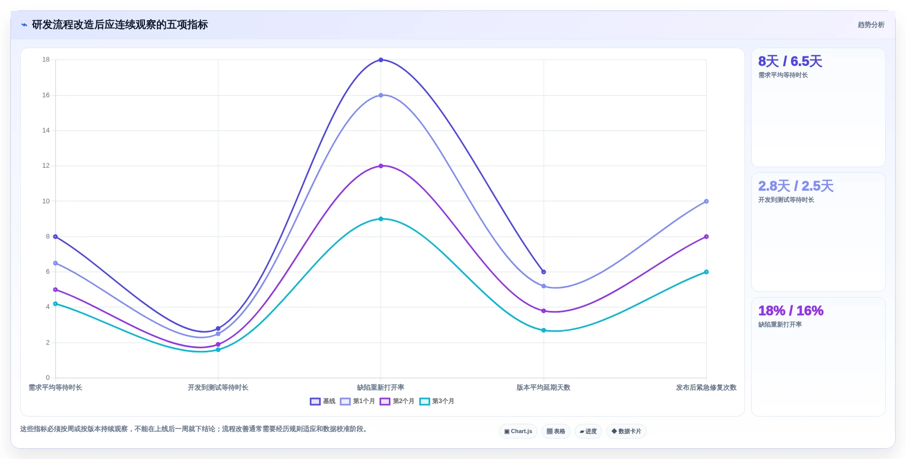906x459 pixels.
Task: Click the lightning icon beside the chart title
Action: [24, 25]
